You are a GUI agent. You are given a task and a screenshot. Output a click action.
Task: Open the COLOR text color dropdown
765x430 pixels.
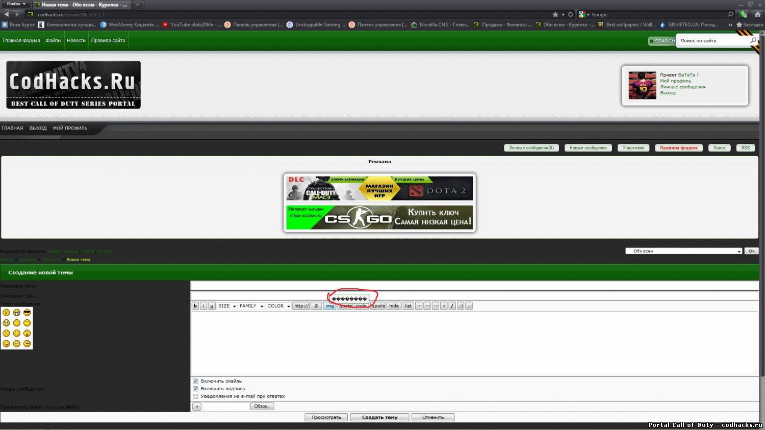coord(278,306)
